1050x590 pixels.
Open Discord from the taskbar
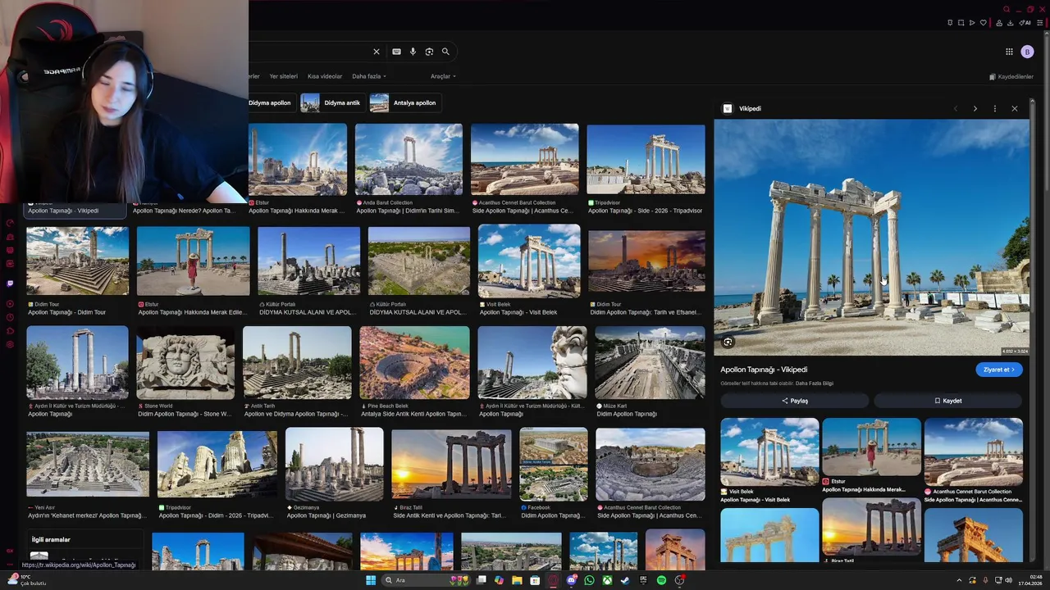pyautogui.click(x=571, y=580)
